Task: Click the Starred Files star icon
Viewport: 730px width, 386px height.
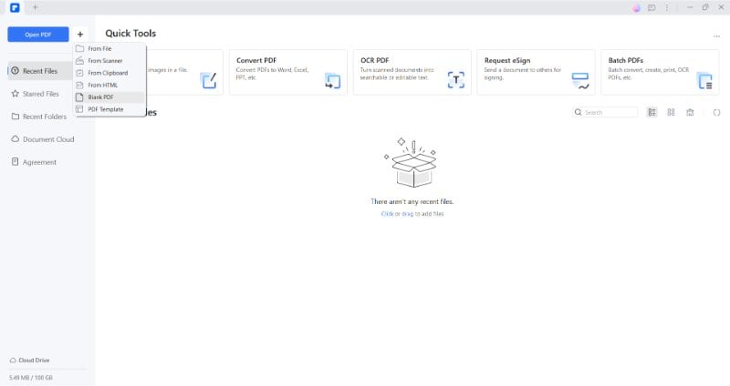Action: [15, 94]
